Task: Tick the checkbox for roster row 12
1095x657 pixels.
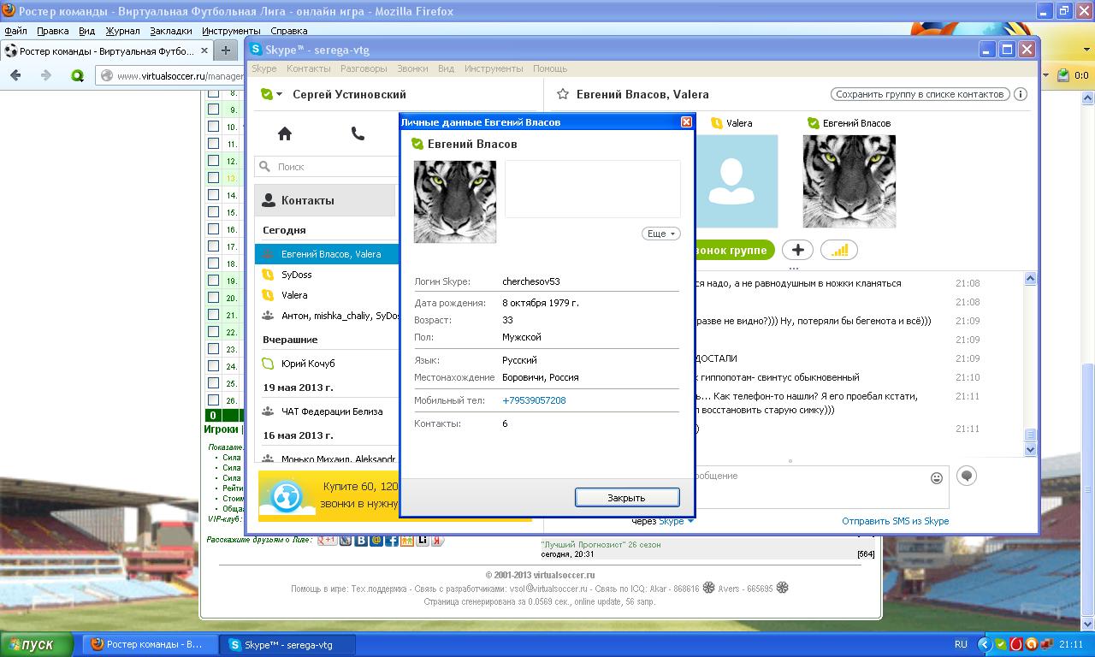Action: coord(214,161)
